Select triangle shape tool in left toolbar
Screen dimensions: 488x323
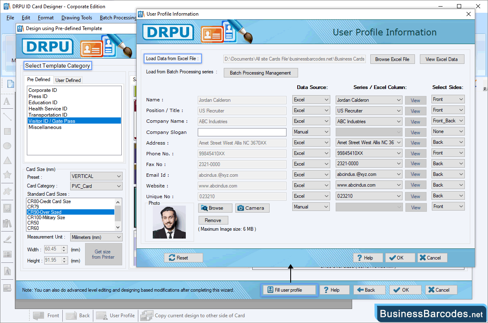coord(7,160)
